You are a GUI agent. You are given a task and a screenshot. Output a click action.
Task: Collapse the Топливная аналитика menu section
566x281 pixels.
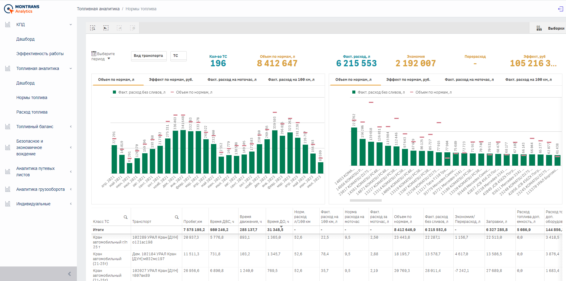(71, 68)
